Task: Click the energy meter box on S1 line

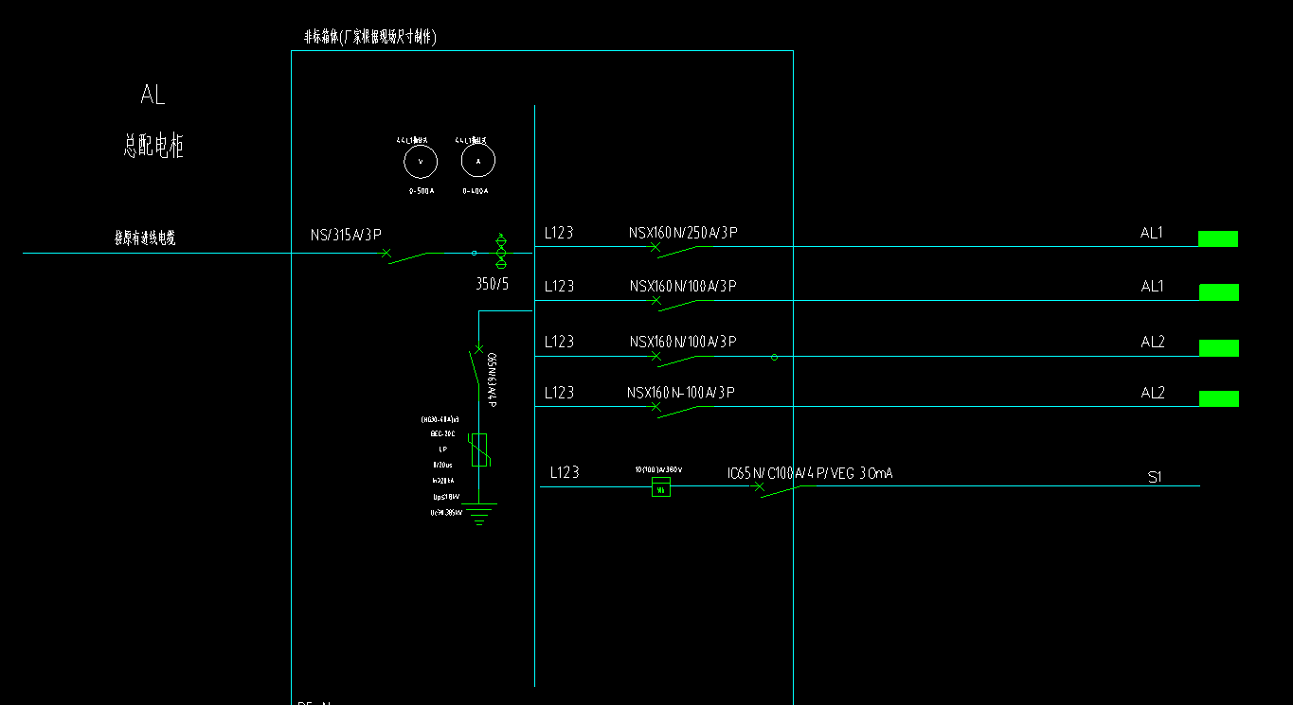Action: coord(661,487)
